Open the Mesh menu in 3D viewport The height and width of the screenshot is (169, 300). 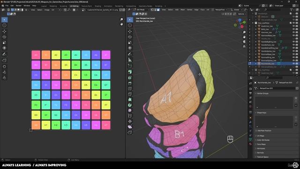pos(182,10)
